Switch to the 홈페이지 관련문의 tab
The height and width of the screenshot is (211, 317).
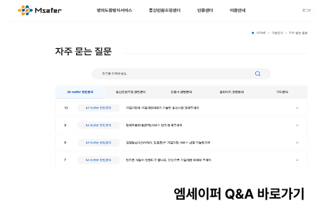click(x=232, y=92)
